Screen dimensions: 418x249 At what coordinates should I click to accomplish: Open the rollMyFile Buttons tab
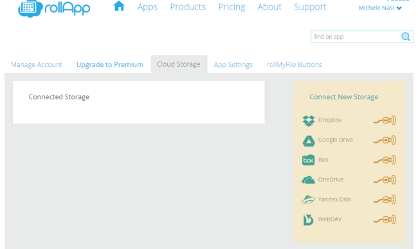[x=295, y=65]
